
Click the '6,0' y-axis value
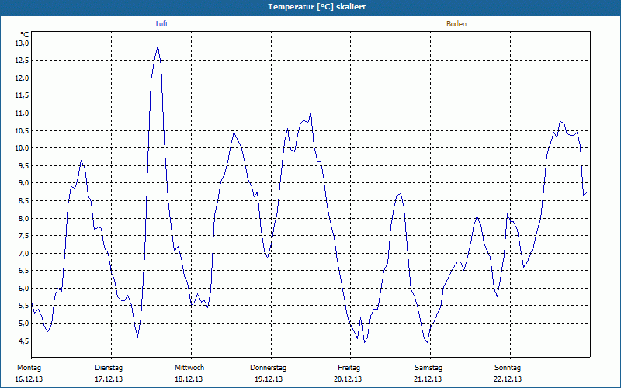coord(24,288)
